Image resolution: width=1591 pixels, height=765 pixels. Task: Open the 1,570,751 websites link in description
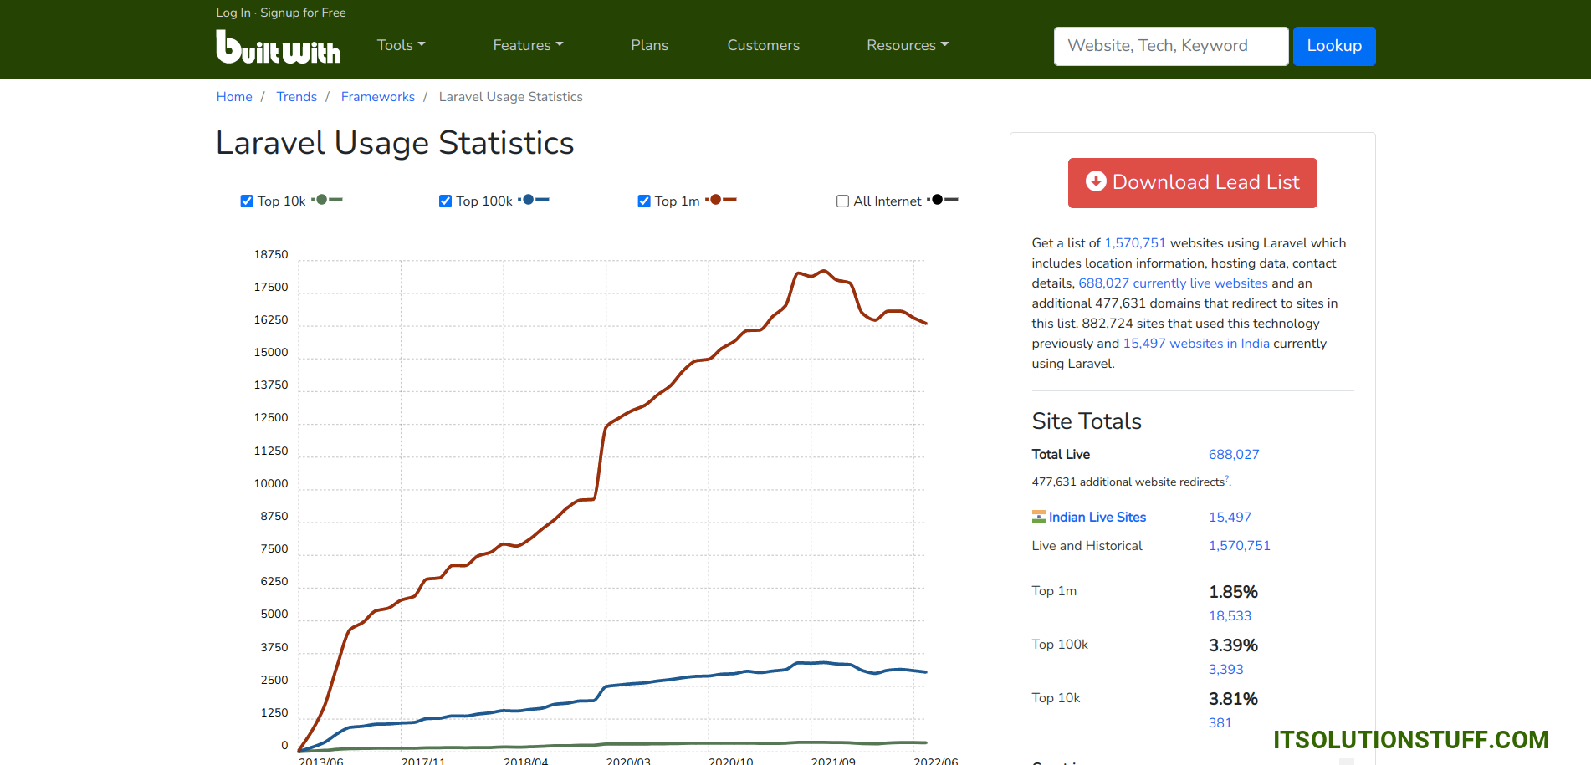(1135, 243)
